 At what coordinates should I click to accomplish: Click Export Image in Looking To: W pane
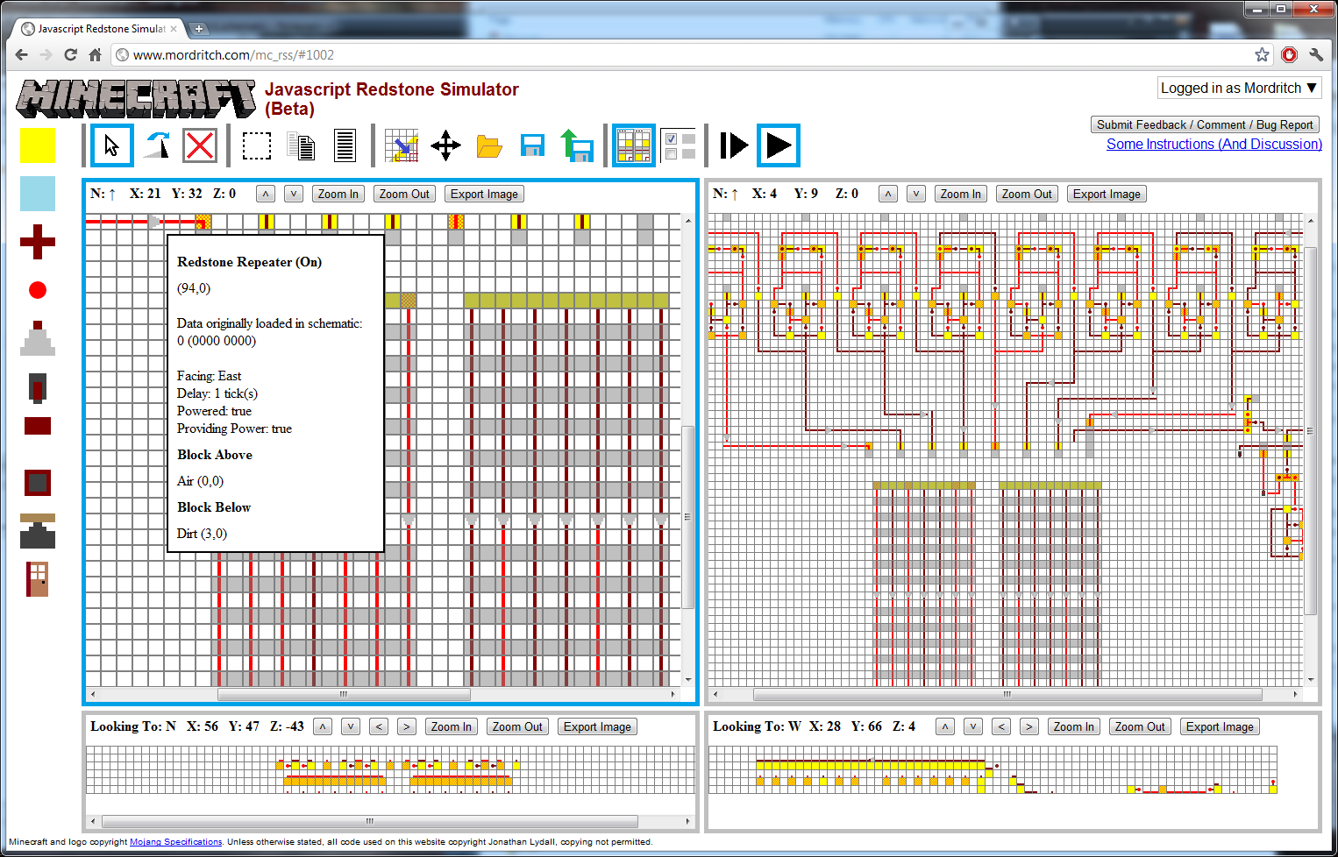(1220, 726)
